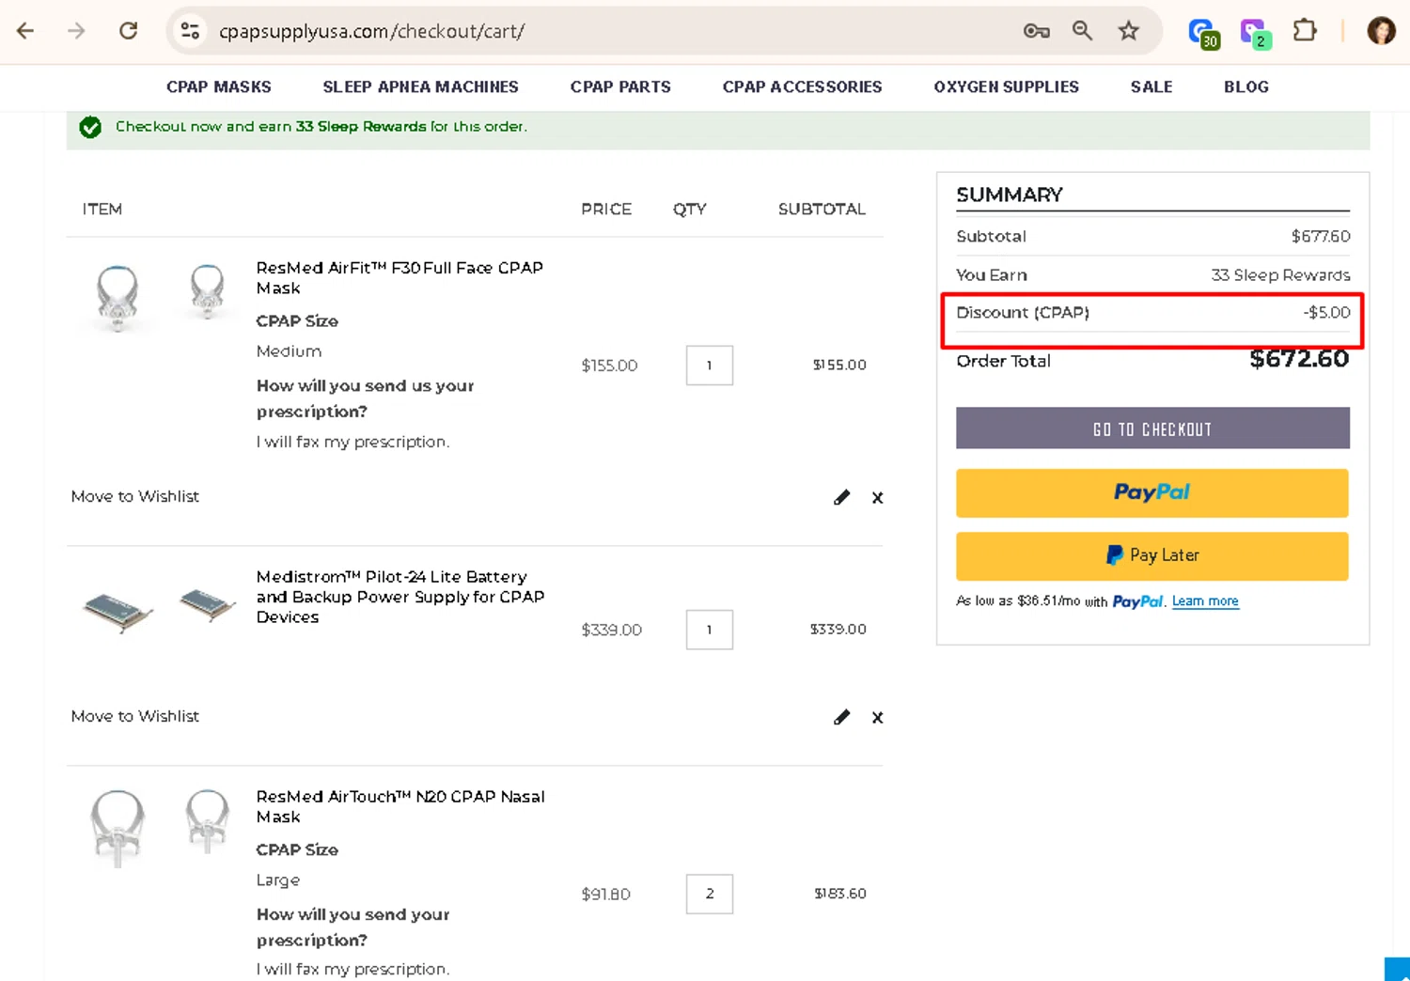Click the CPAP size value Medium
The height and width of the screenshot is (981, 1410).
289,350
